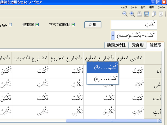167x125 pixels.
Task: Click كَتَبْتَ in الماضي المعلوم column
Action: (130, 98)
